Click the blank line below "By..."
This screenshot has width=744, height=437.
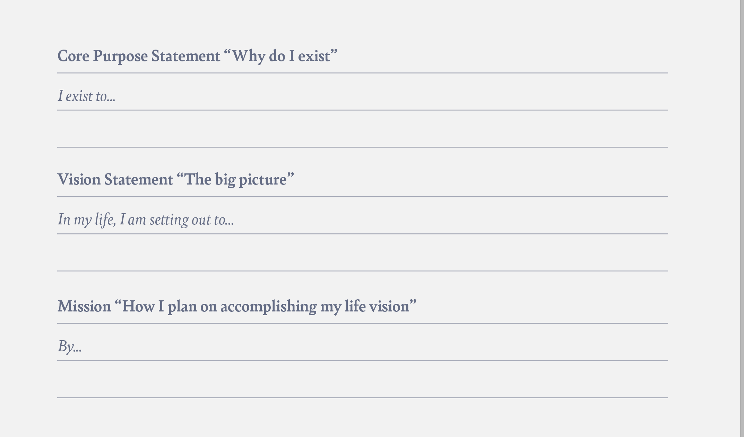click(362, 379)
